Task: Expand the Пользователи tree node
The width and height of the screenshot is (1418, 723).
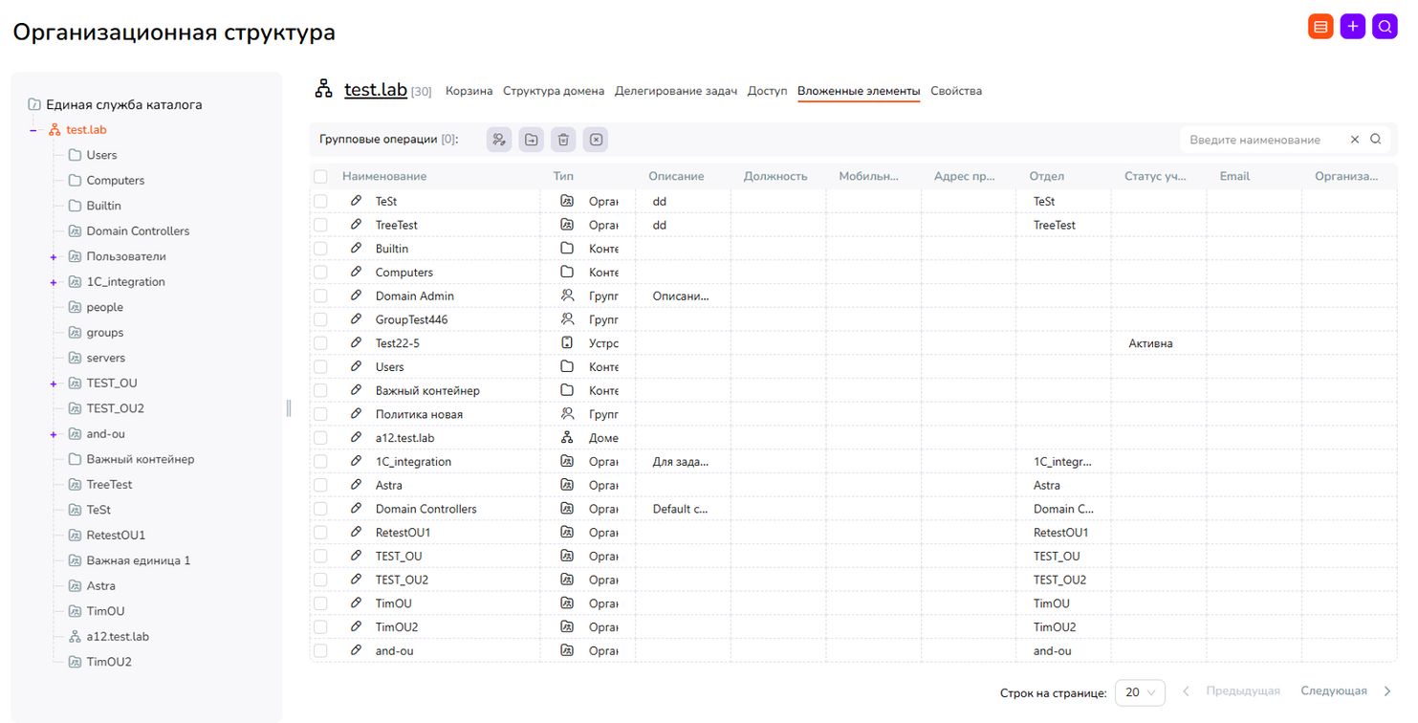Action: (x=54, y=257)
